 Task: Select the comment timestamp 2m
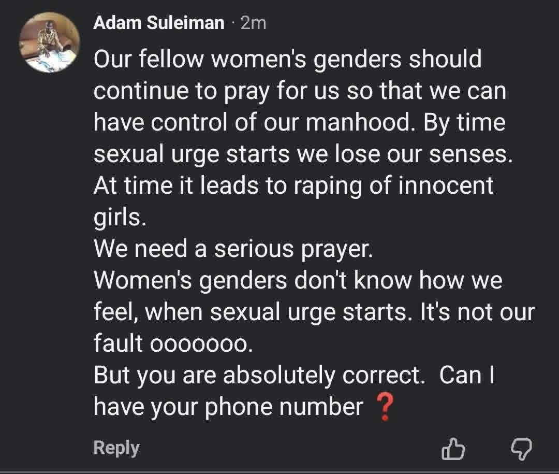(252, 22)
